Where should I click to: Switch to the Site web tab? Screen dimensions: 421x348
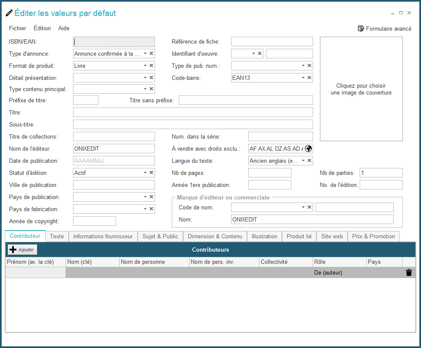tap(332, 236)
